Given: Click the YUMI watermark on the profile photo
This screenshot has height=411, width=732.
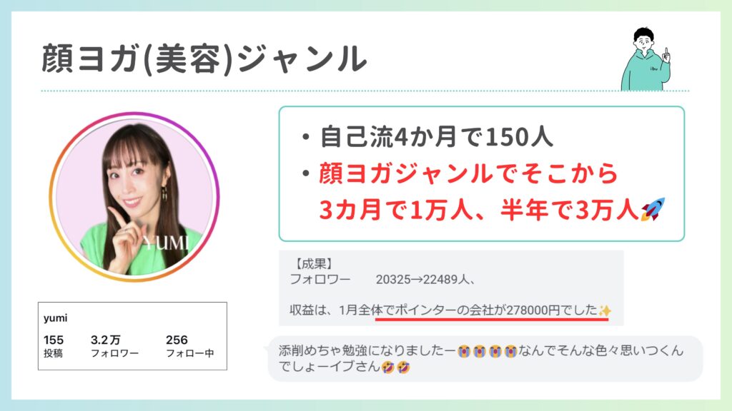Looking at the screenshot, I should point(165,243).
